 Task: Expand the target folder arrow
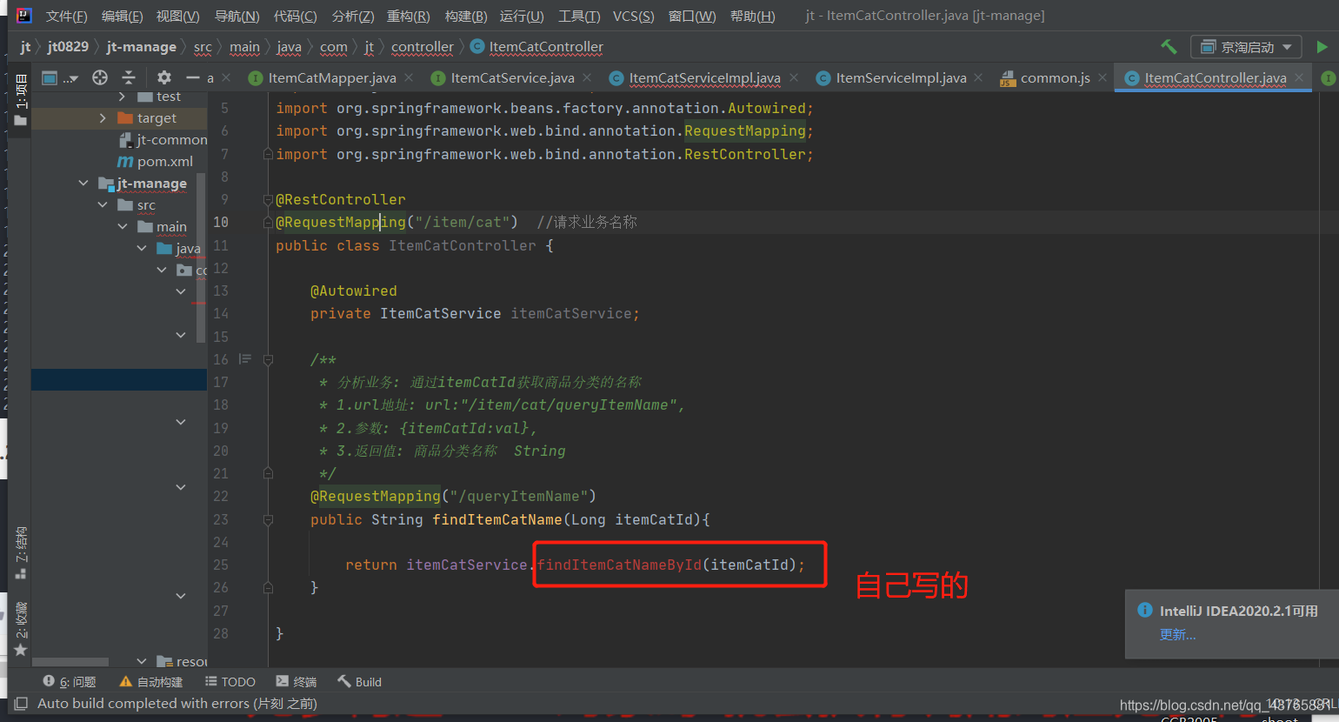click(103, 117)
